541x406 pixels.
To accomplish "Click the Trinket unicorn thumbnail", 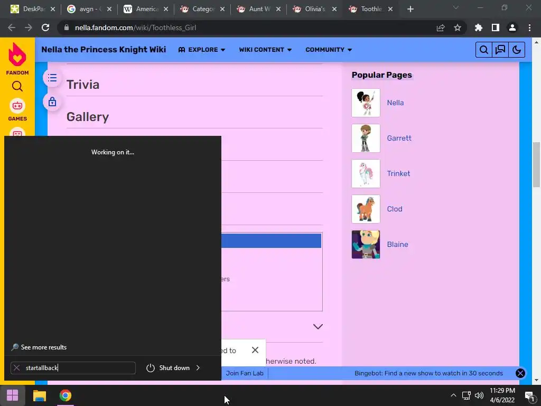I will 366,173.
